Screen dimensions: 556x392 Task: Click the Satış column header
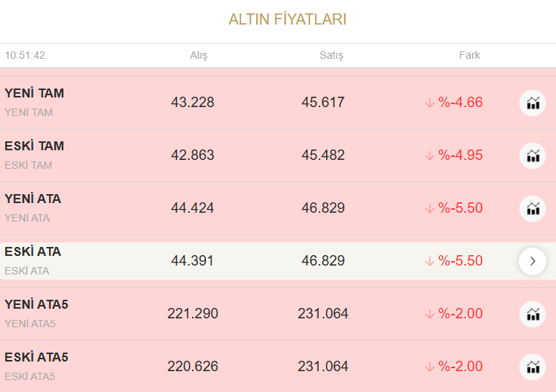click(x=331, y=55)
